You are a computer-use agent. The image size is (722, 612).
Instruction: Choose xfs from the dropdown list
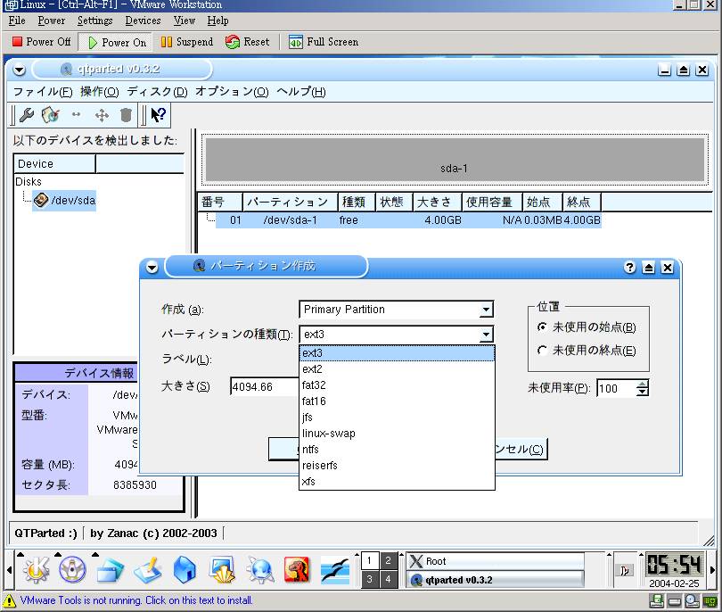coord(397,481)
